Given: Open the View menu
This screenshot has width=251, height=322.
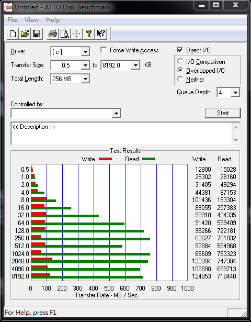Looking at the screenshot, I should pyautogui.click(x=31, y=20).
